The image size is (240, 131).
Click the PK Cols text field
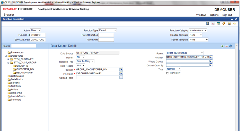[97, 69]
